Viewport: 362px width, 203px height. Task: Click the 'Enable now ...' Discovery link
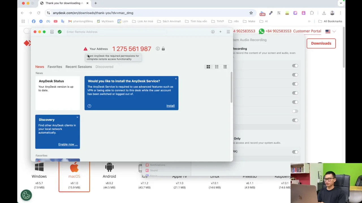coord(68,144)
